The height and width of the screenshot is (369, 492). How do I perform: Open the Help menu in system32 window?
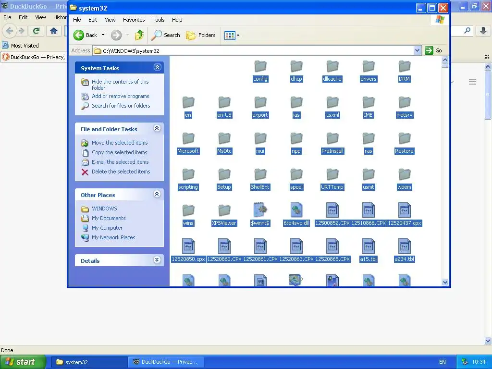point(177,20)
